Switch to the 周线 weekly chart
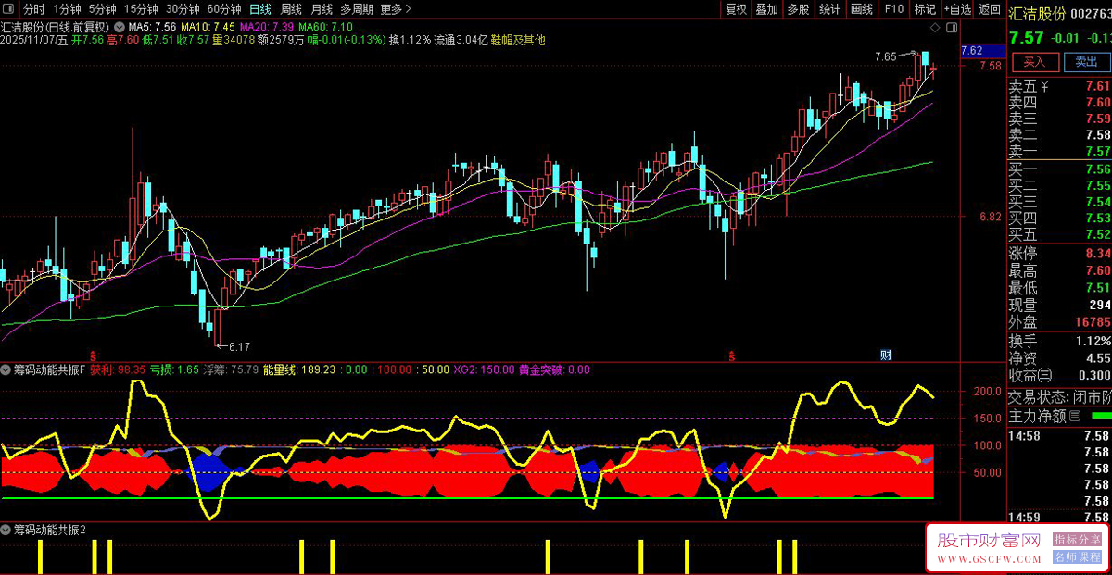Viewport: 1112px width, 575px height. point(291,9)
